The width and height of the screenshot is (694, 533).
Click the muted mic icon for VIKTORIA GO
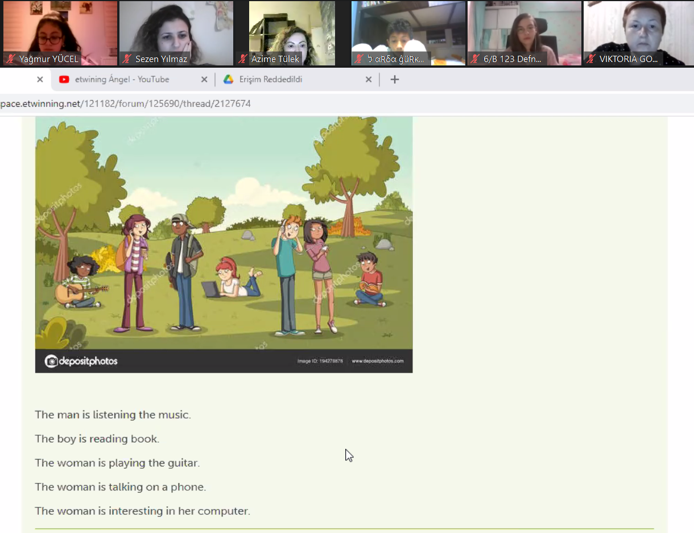point(591,59)
